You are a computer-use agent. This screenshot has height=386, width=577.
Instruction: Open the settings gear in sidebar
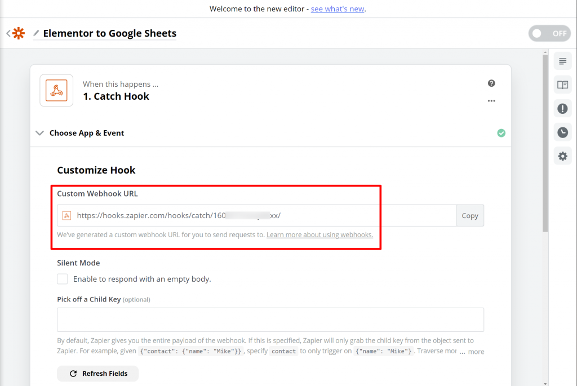coord(562,156)
